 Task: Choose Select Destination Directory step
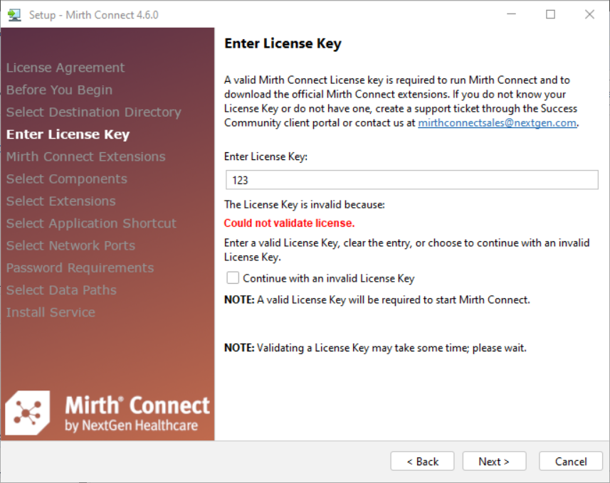coord(93,112)
